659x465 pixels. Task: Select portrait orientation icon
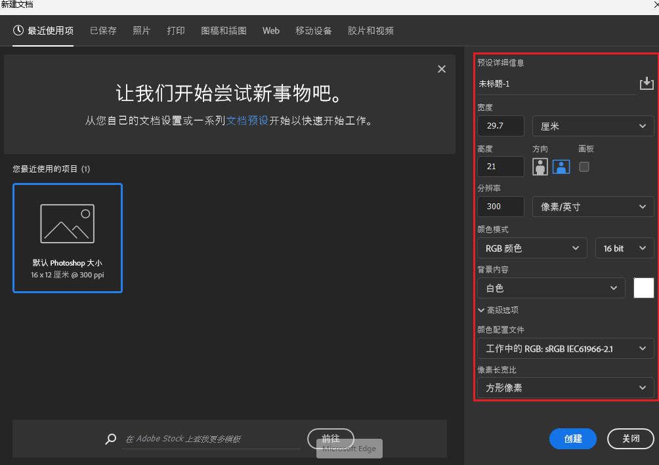tap(540, 167)
